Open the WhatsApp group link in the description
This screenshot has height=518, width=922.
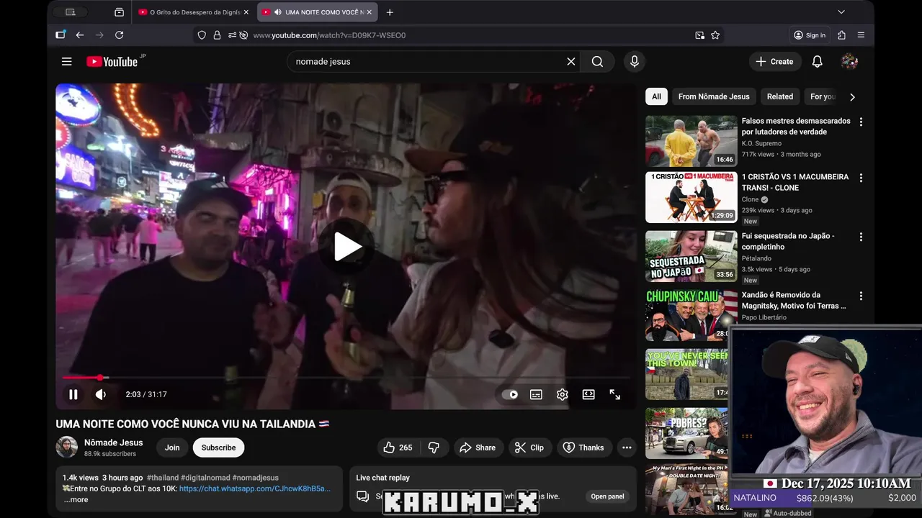point(255,489)
